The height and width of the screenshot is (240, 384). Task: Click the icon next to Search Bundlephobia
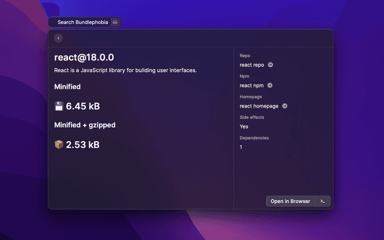[115, 22]
